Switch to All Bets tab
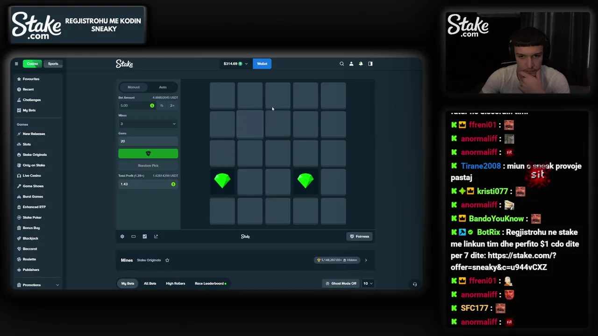598x336 pixels. tap(150, 283)
